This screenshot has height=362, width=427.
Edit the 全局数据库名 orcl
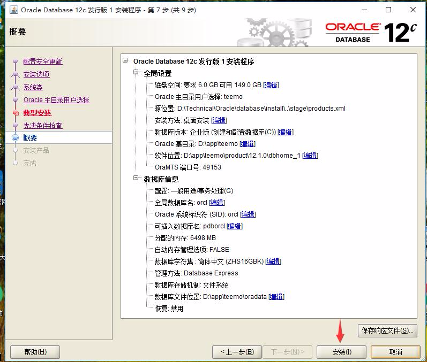pyautogui.click(x=217, y=203)
